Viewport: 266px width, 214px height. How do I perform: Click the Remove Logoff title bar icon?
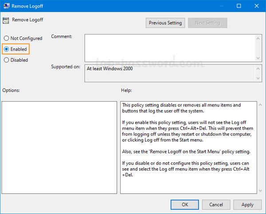click(x=7, y=6)
